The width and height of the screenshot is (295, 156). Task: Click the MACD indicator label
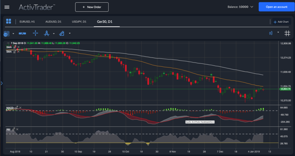pyautogui.click(x=10, y=108)
